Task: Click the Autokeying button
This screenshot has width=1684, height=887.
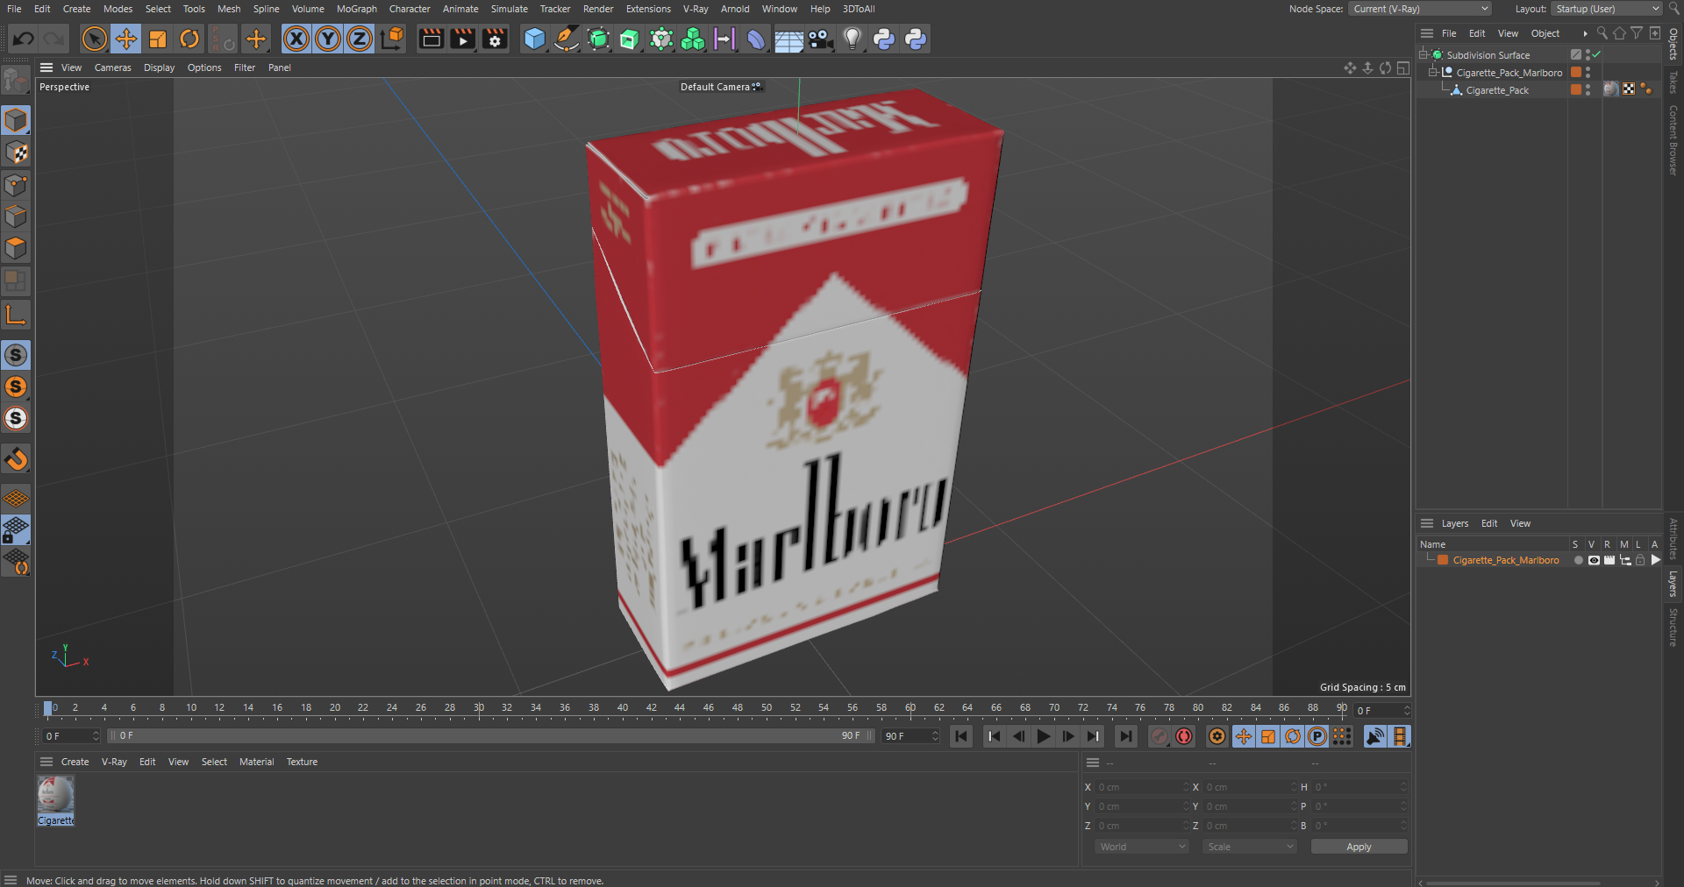Action: tap(1184, 736)
